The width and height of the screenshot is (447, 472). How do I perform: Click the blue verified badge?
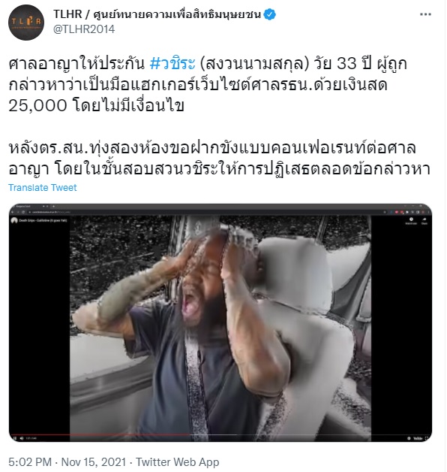(269, 14)
